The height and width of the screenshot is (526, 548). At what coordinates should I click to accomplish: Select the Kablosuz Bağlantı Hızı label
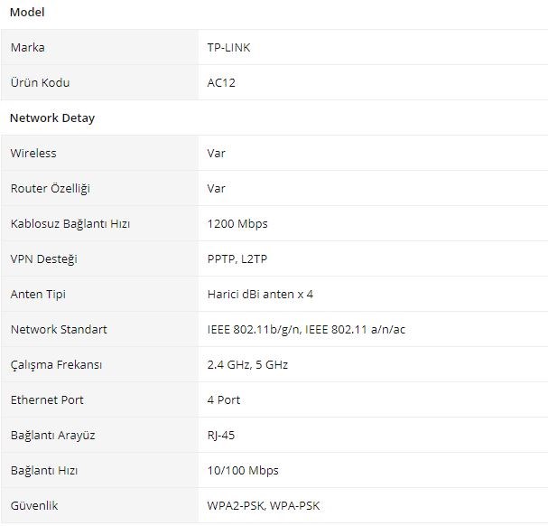(x=70, y=223)
